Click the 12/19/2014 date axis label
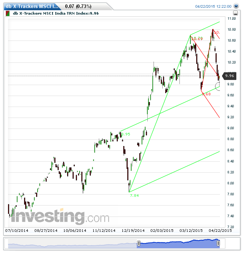This screenshot has height=253, width=244. [133, 231]
